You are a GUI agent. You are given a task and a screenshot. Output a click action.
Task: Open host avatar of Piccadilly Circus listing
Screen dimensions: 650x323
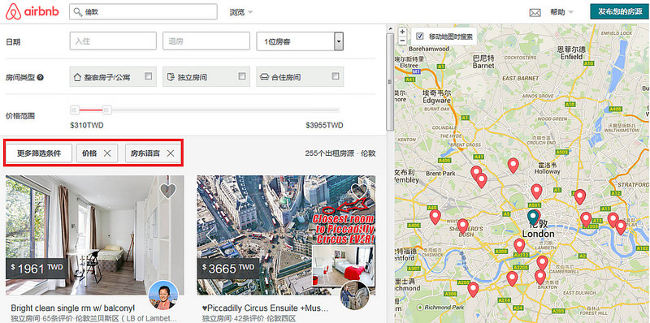(355, 295)
